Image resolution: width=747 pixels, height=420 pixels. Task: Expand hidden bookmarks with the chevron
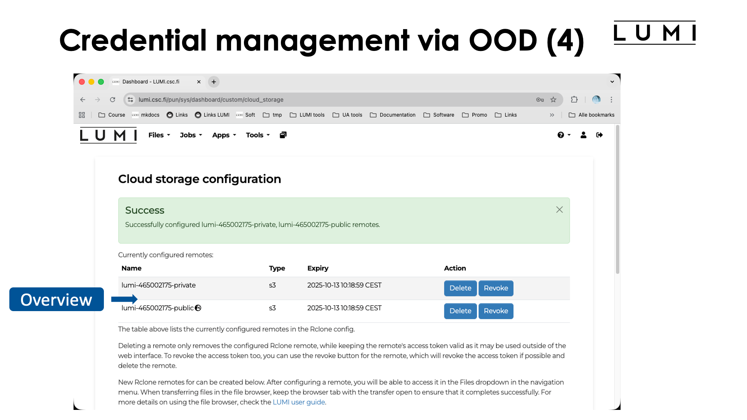tap(552, 115)
